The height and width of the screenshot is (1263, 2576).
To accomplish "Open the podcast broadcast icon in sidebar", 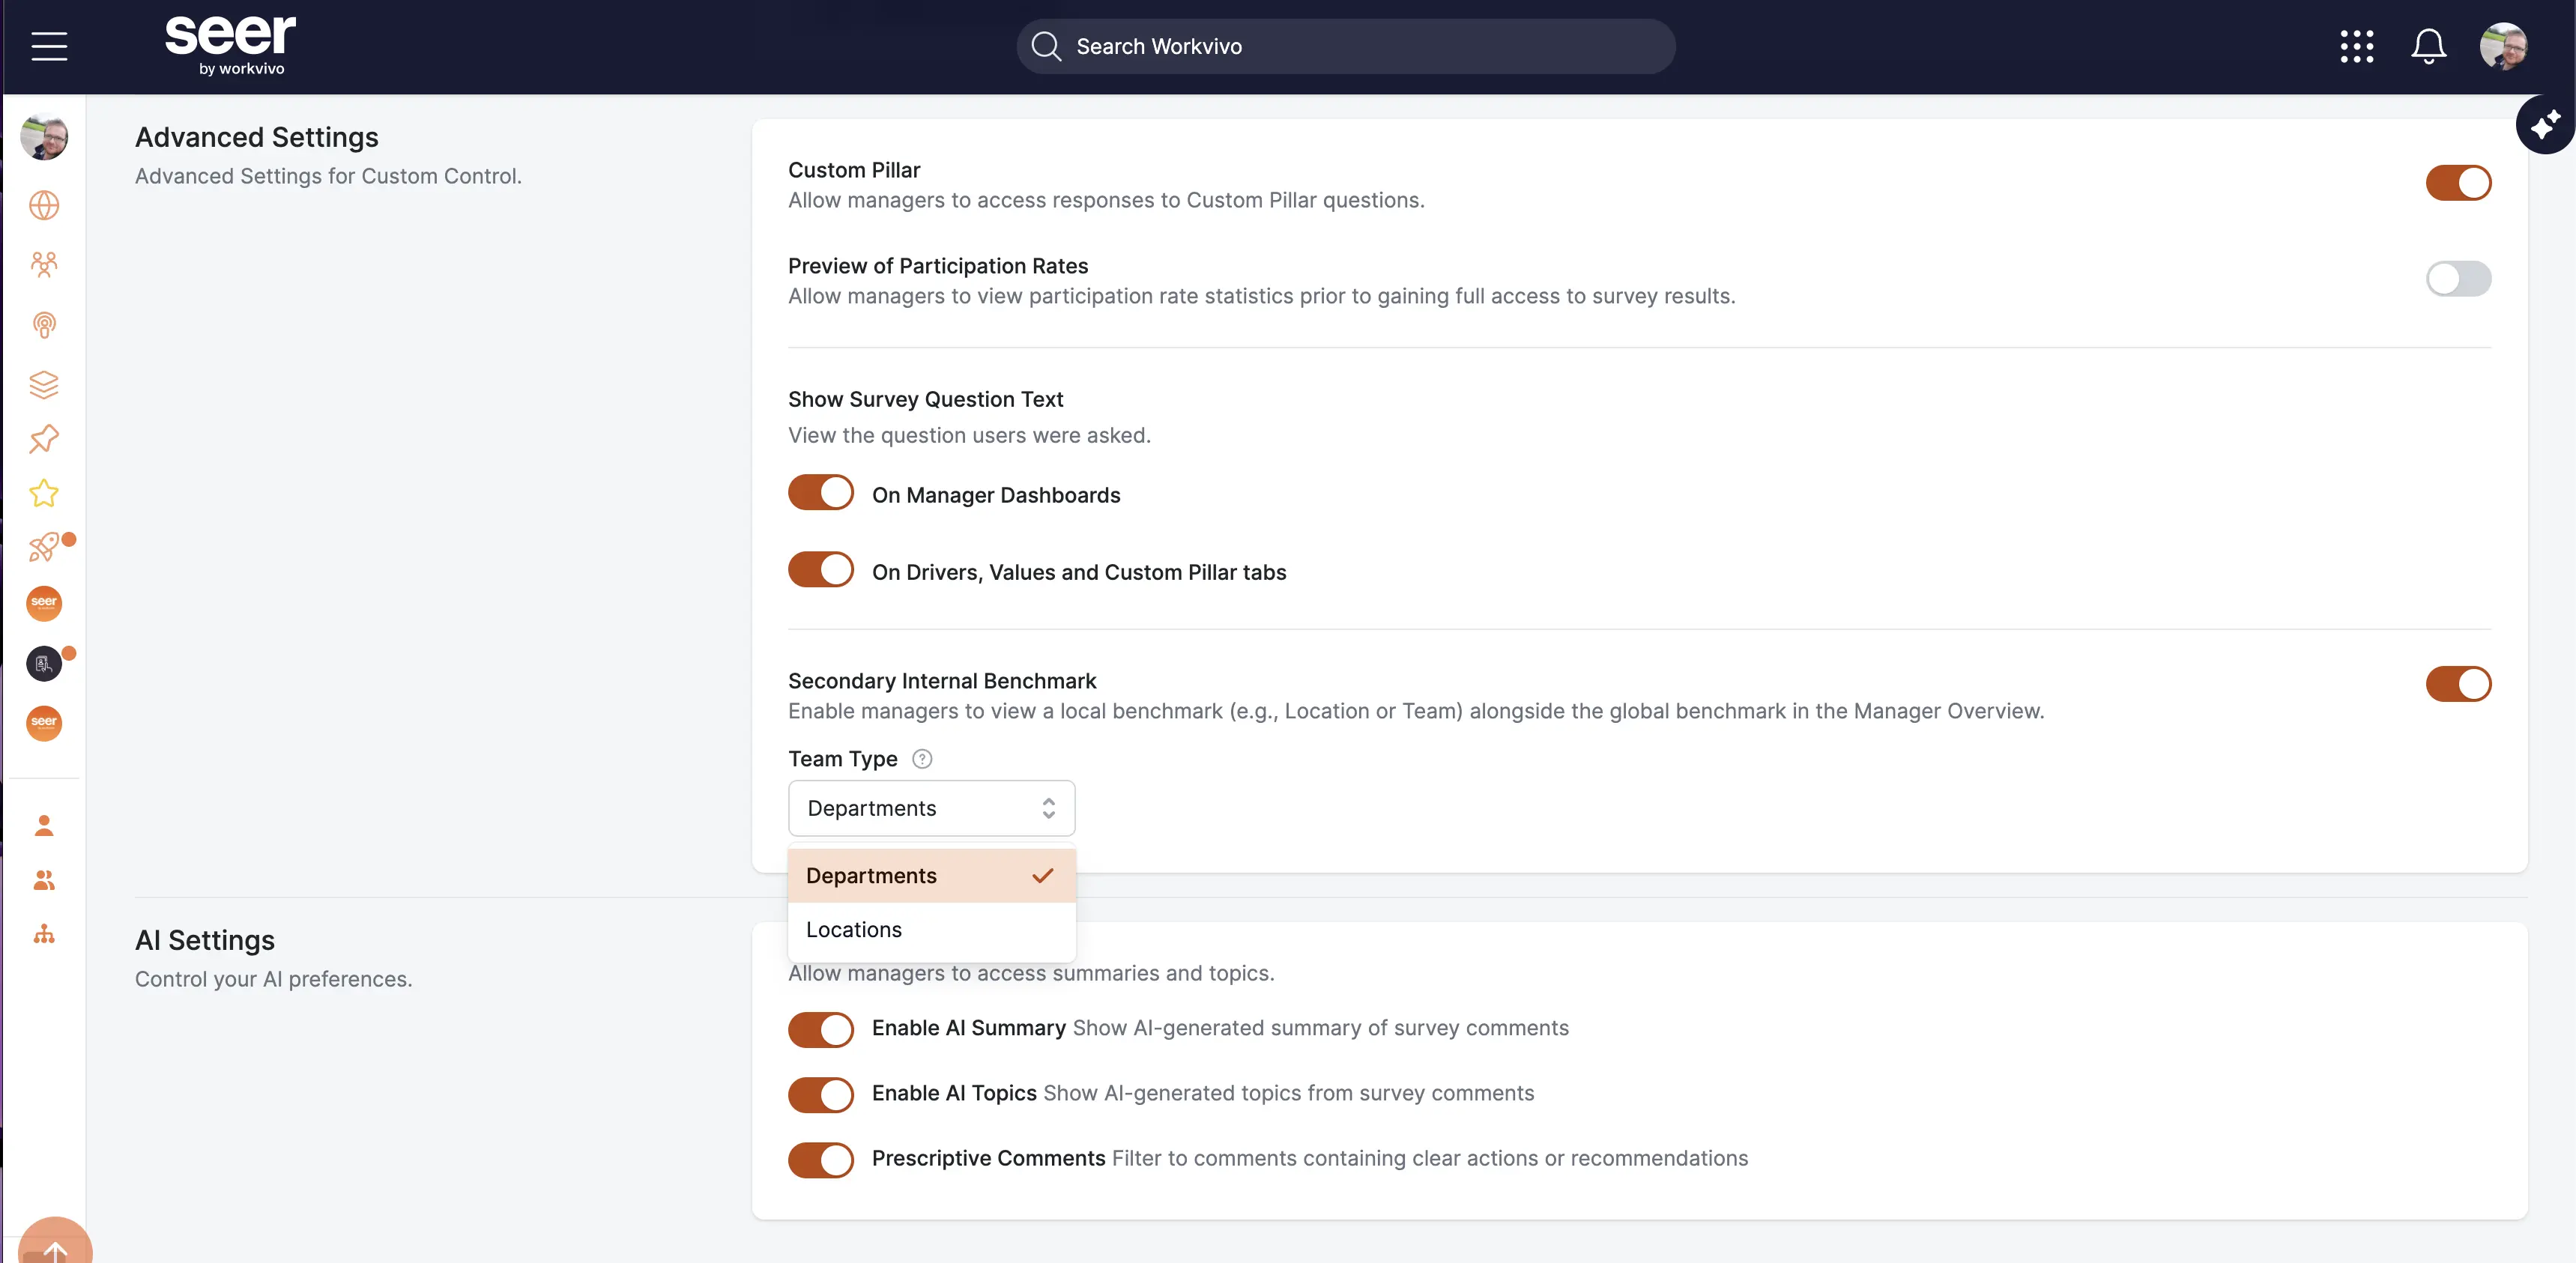I will pos(44,325).
